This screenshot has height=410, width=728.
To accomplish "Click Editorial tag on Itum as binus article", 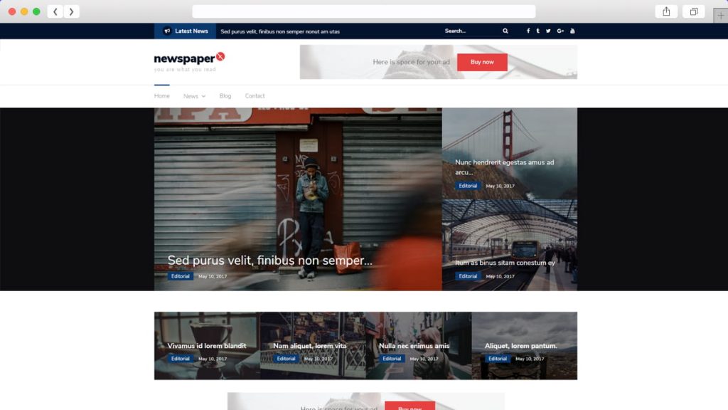I will (x=468, y=276).
